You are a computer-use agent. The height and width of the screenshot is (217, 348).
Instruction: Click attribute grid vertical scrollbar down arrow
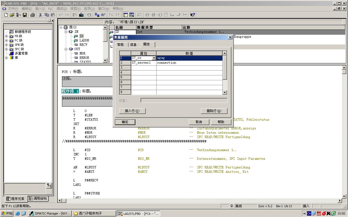225,92
